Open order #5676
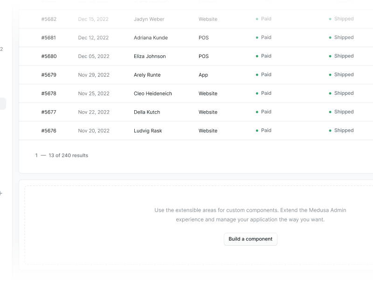Viewport: 373px width, 284px height. point(49,131)
